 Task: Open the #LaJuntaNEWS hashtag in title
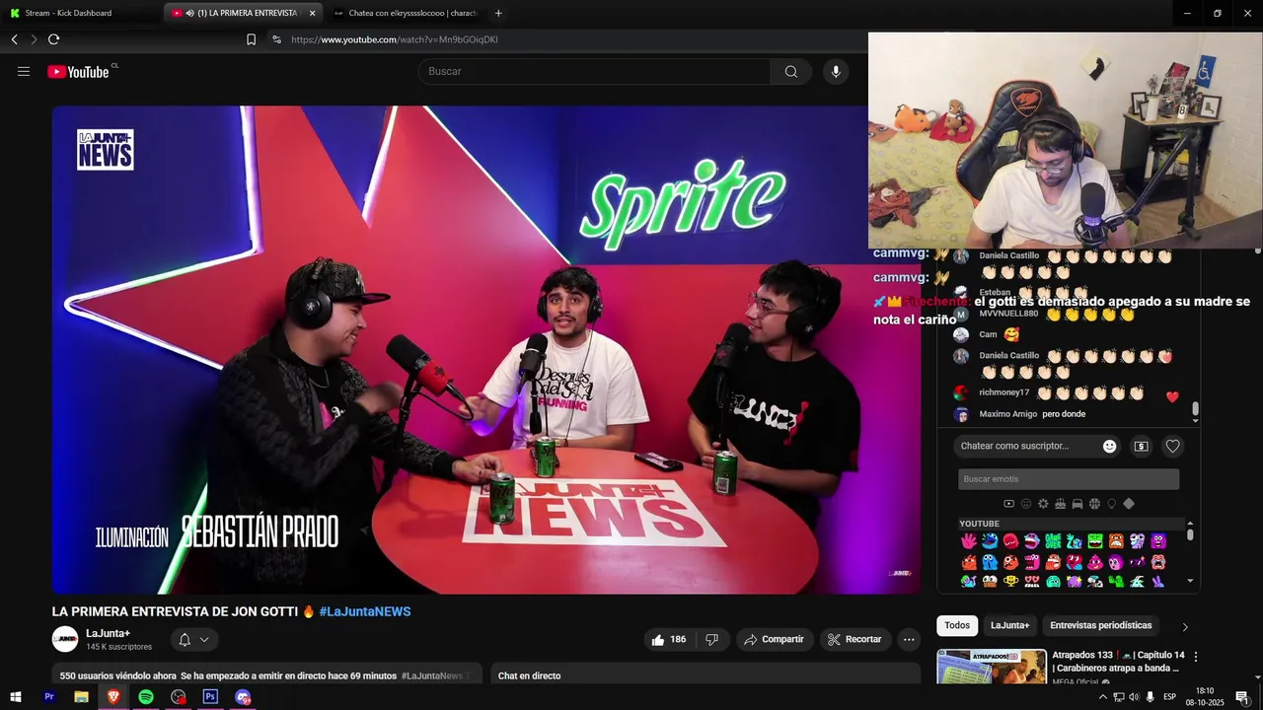tap(365, 611)
